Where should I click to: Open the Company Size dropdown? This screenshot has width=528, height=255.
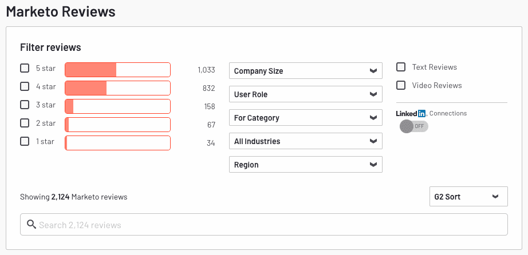(306, 71)
